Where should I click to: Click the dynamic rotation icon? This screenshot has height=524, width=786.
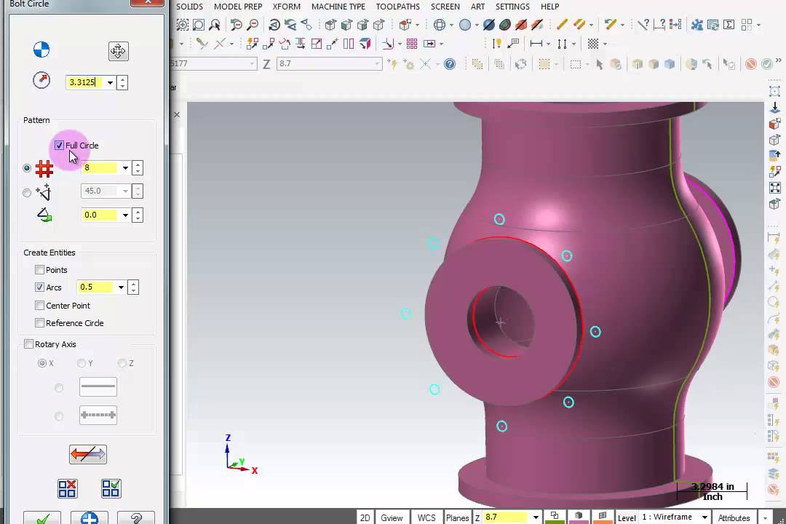(x=274, y=25)
